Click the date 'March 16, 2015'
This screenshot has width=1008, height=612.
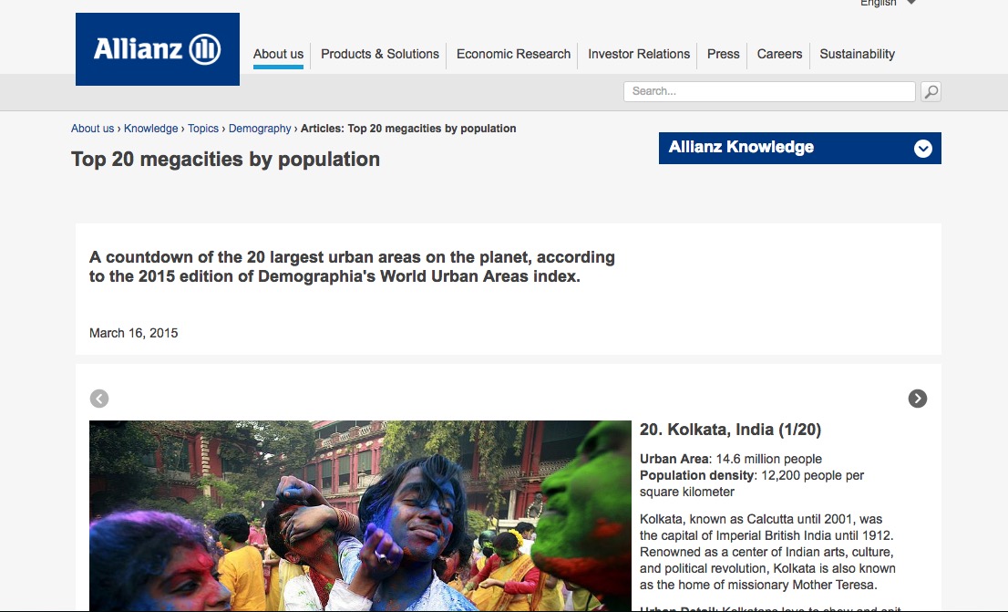[x=134, y=333]
